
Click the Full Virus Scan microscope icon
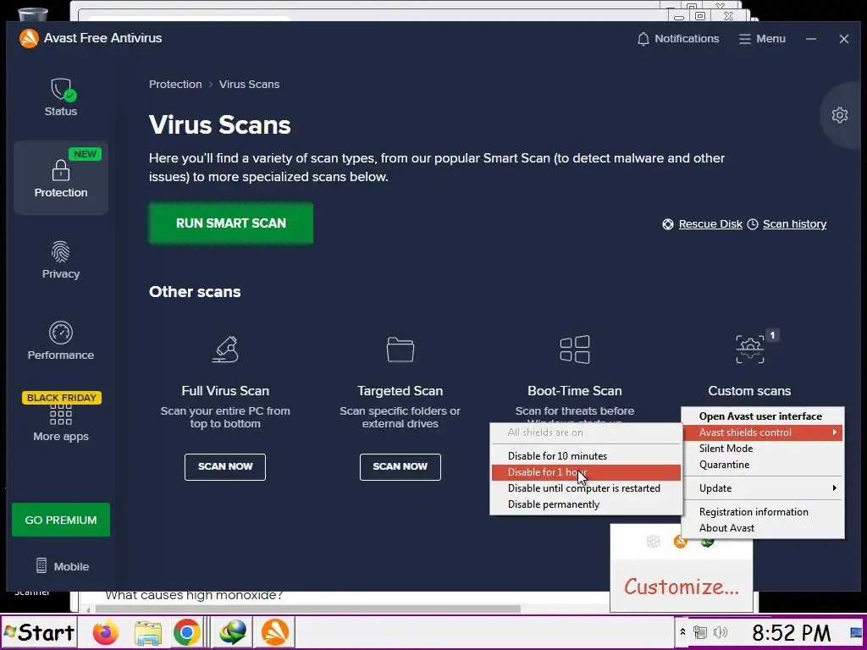click(225, 349)
